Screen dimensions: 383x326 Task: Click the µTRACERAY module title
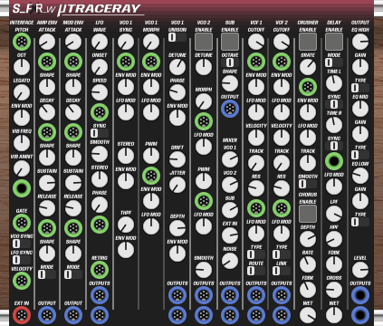tap(99, 9)
